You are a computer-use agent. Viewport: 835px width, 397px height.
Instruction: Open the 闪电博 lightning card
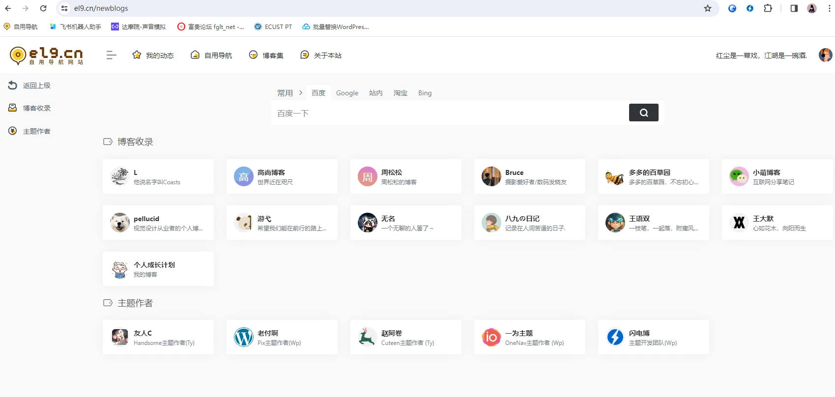tap(653, 337)
